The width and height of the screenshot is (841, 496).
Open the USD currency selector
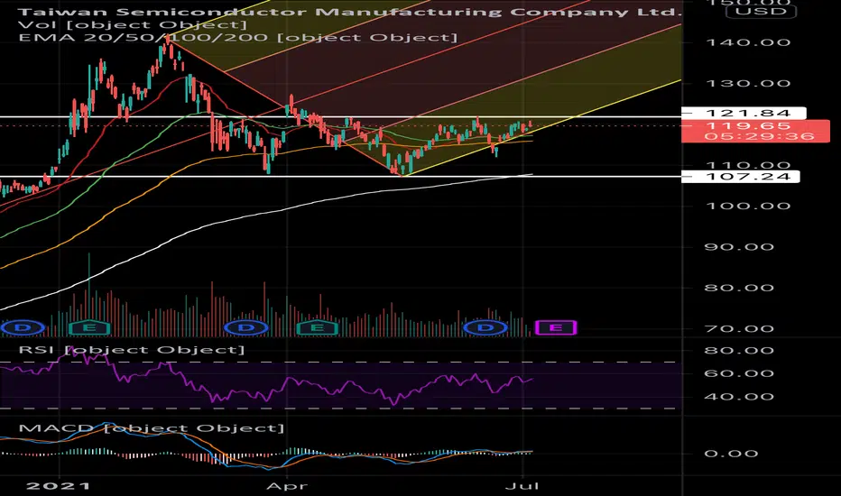(x=761, y=11)
